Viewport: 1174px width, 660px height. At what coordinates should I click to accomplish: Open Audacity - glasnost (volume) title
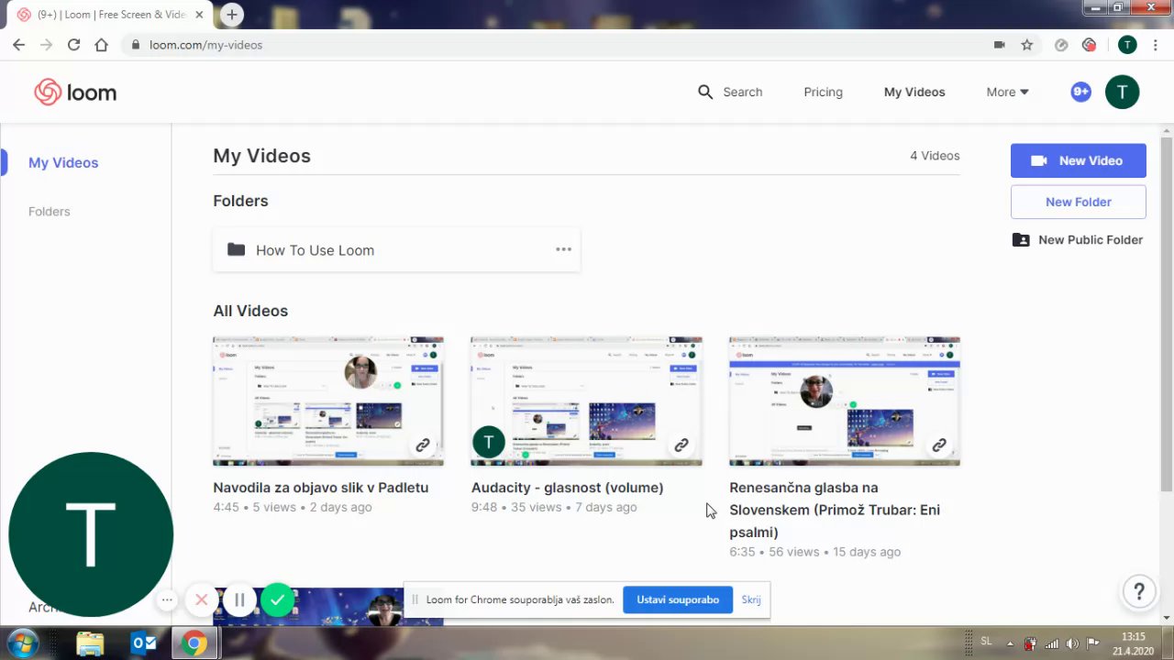(x=567, y=488)
